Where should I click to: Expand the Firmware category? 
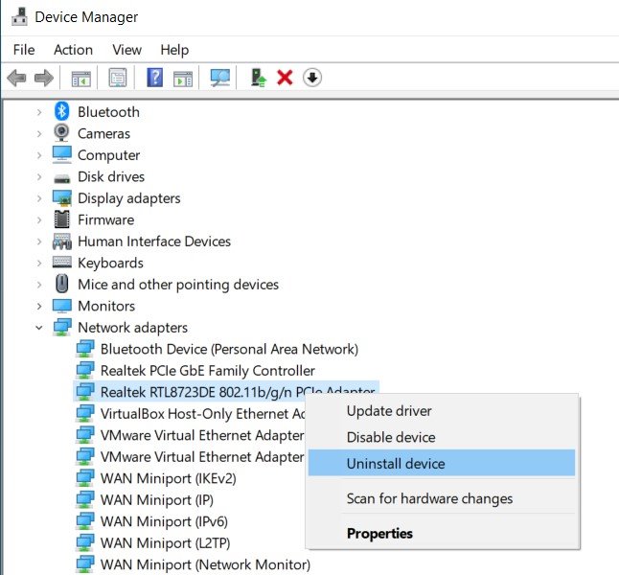coord(39,220)
